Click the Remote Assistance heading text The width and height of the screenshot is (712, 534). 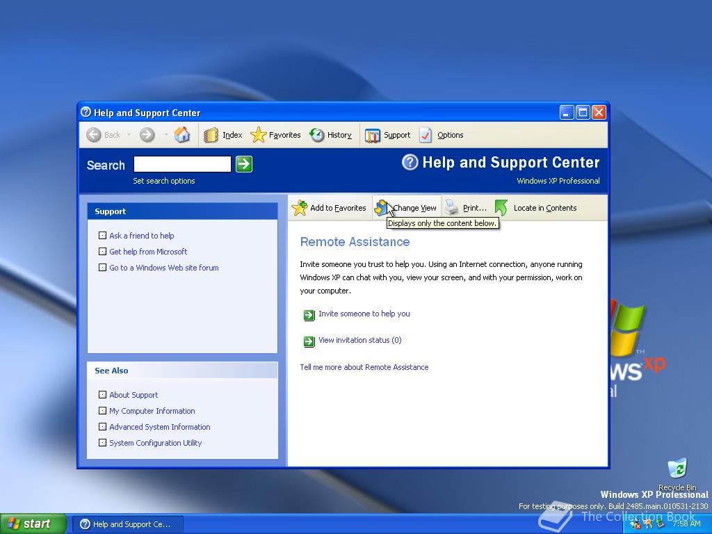[x=355, y=242]
